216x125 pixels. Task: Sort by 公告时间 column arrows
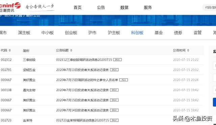point(188,50)
